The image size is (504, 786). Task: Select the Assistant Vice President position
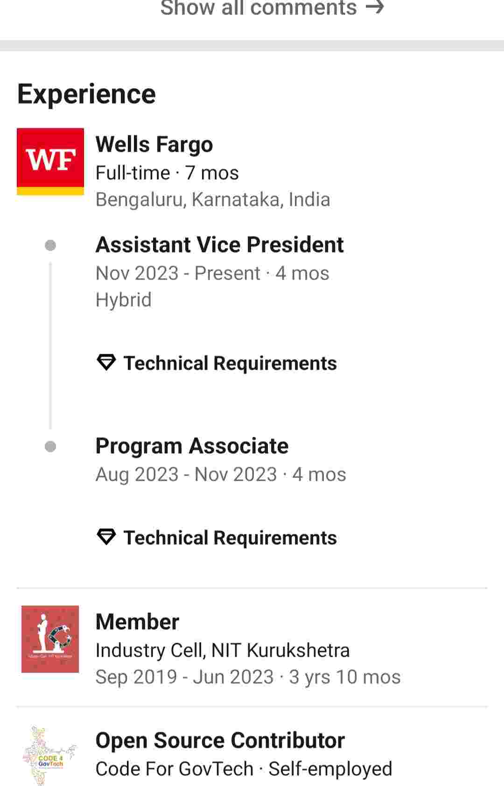click(x=219, y=245)
